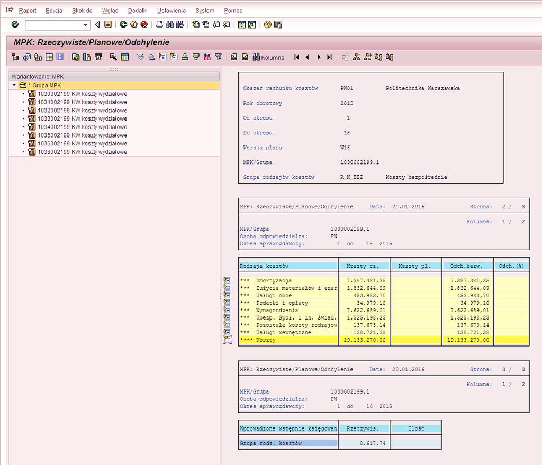
Task: Expand the Amortyzacja row
Action: pos(227,280)
